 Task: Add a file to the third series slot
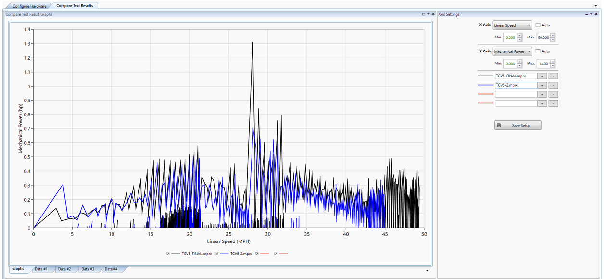tap(542, 94)
